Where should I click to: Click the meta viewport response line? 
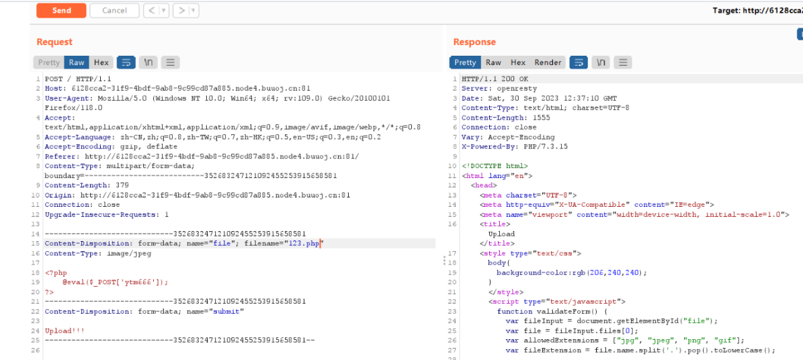[x=634, y=214]
